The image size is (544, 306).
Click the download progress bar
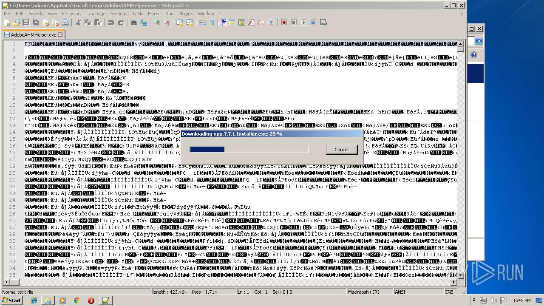tap(249, 149)
